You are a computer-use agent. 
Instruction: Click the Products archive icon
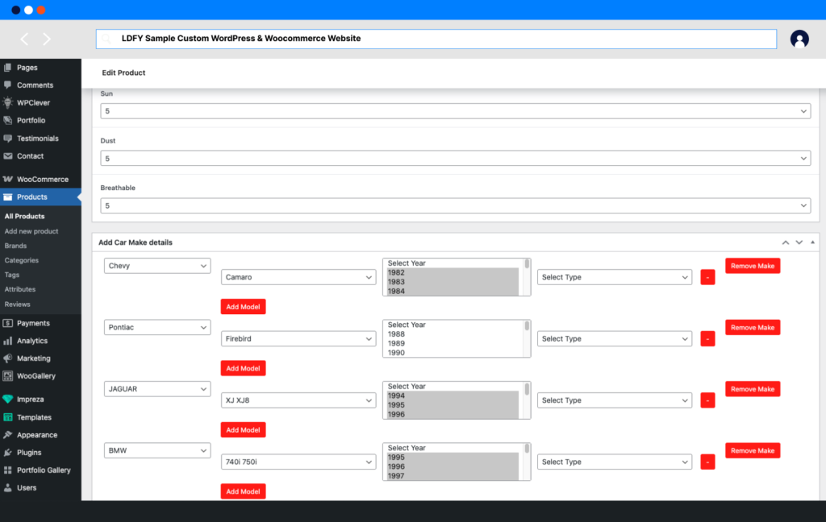[x=8, y=197]
